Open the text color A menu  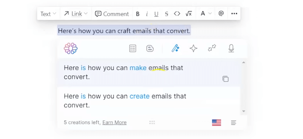pyautogui.click(x=203, y=14)
